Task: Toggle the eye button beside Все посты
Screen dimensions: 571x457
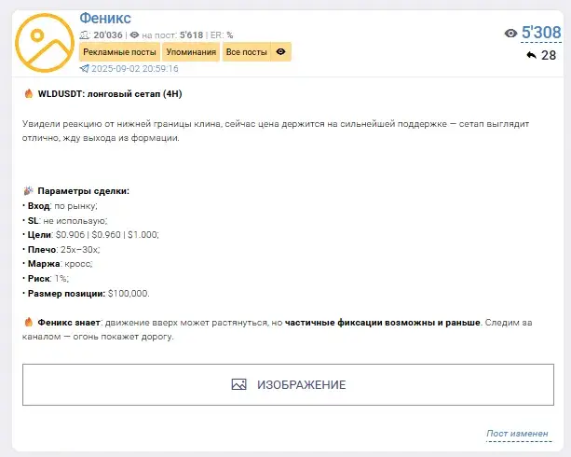Action: 280,52
